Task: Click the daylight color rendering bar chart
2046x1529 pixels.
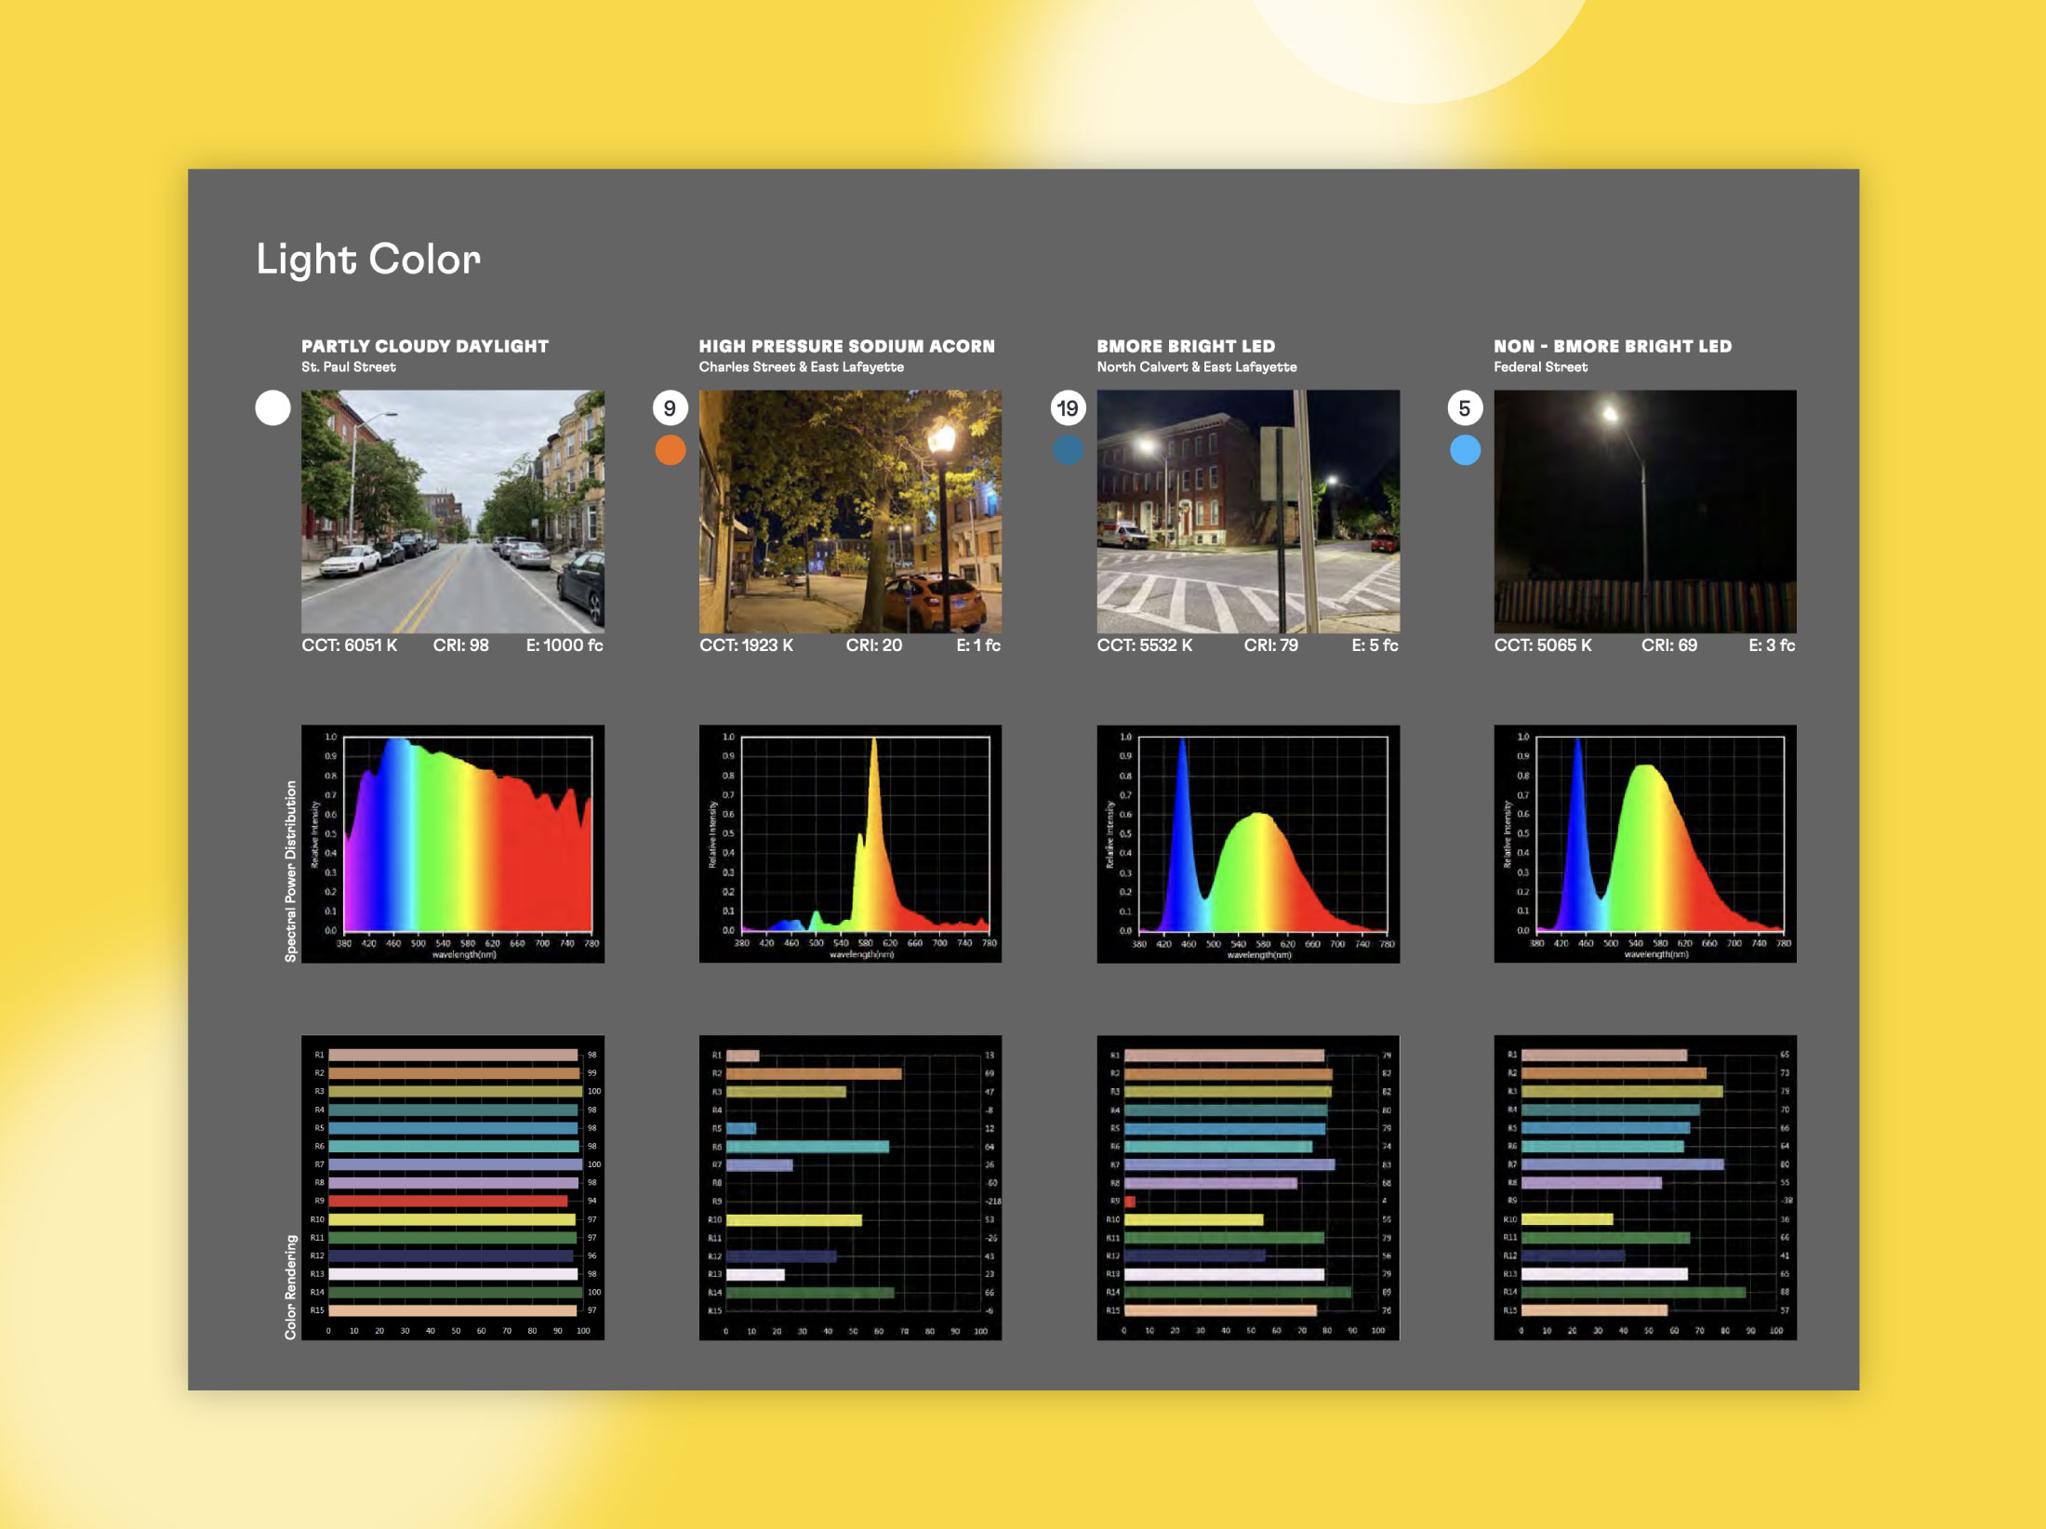Action: coord(452,1187)
